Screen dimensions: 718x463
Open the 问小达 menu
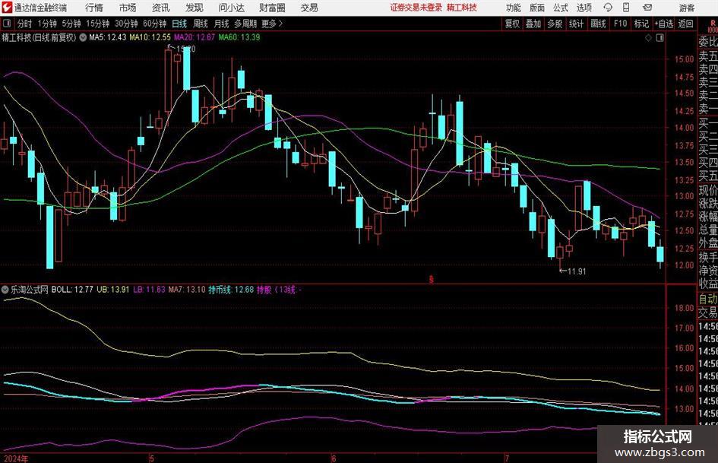[231, 8]
